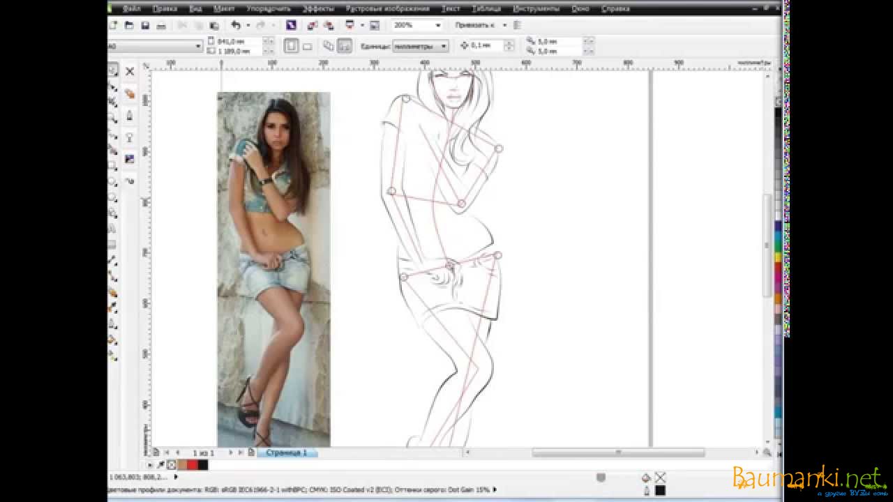
Task: Click the Привязать к snap button
Action: [x=474, y=25]
